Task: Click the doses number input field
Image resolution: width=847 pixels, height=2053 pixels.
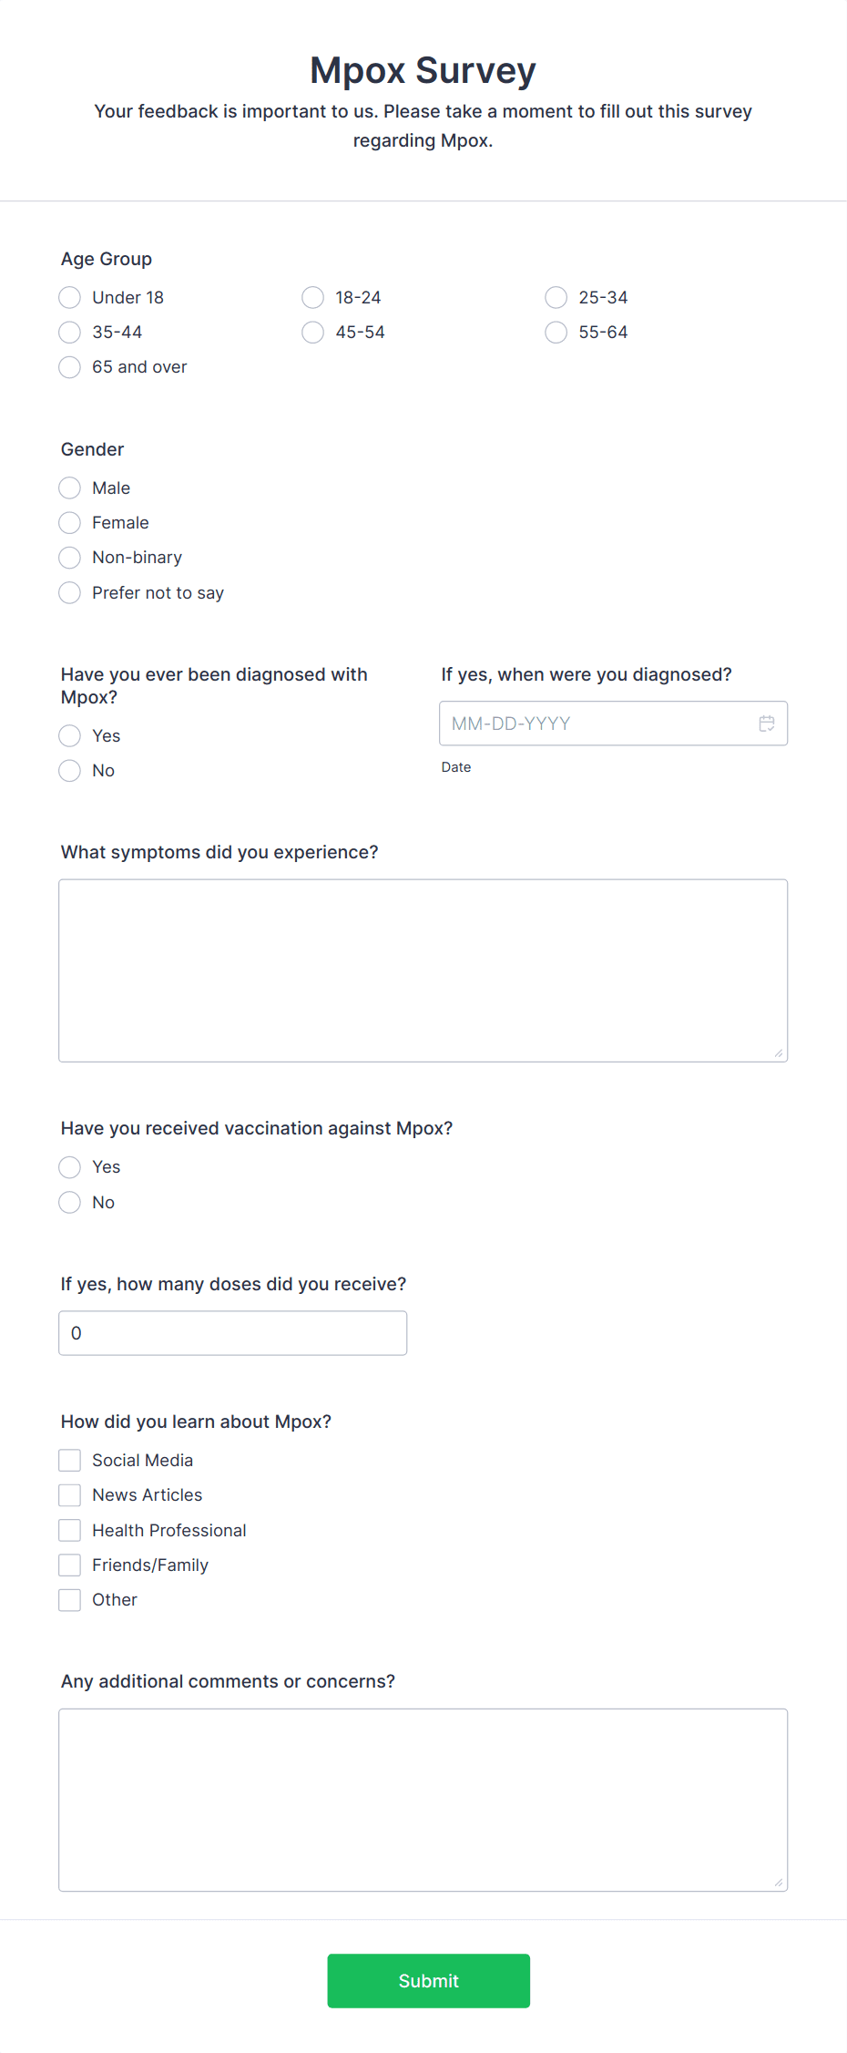Action: [232, 1332]
